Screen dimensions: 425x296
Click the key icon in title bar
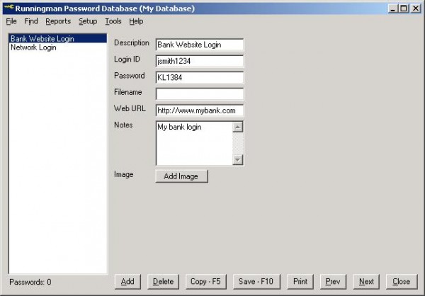point(8,7)
